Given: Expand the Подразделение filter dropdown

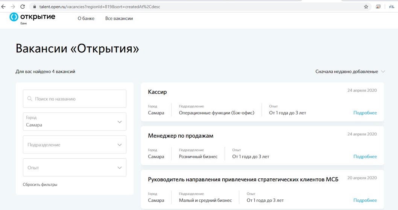Looking at the screenshot, I should point(74,145).
